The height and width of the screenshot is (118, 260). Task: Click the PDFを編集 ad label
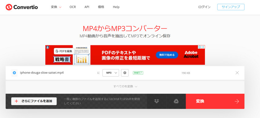tap(64, 51)
